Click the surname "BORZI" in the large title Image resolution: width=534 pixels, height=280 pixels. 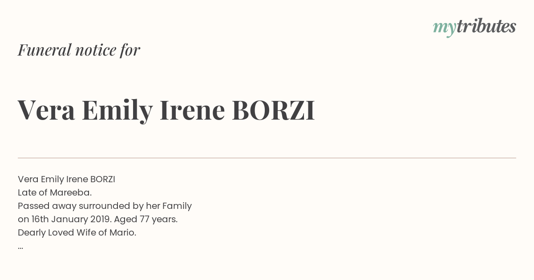tap(273, 110)
